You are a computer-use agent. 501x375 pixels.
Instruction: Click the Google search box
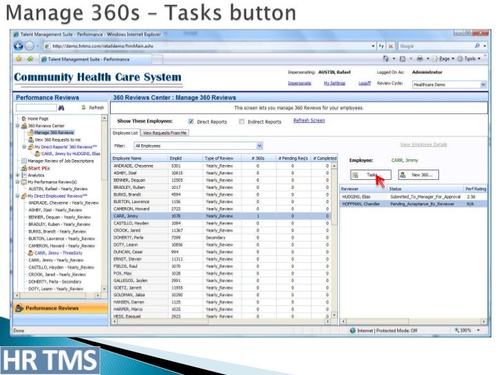[436, 46]
